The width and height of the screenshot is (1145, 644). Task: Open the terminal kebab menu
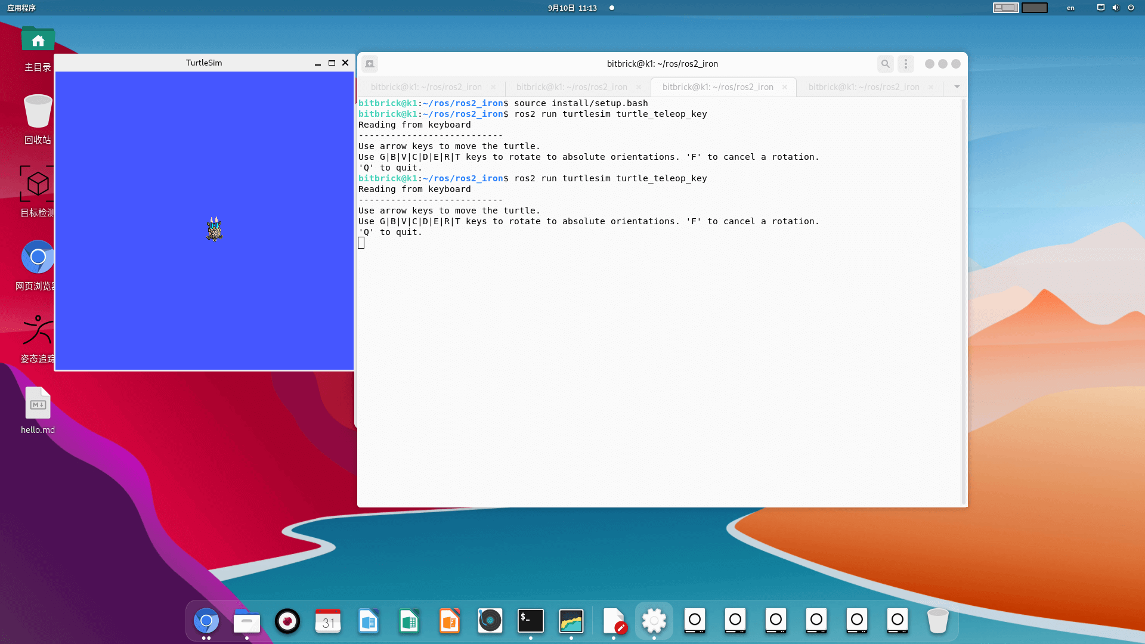point(906,64)
